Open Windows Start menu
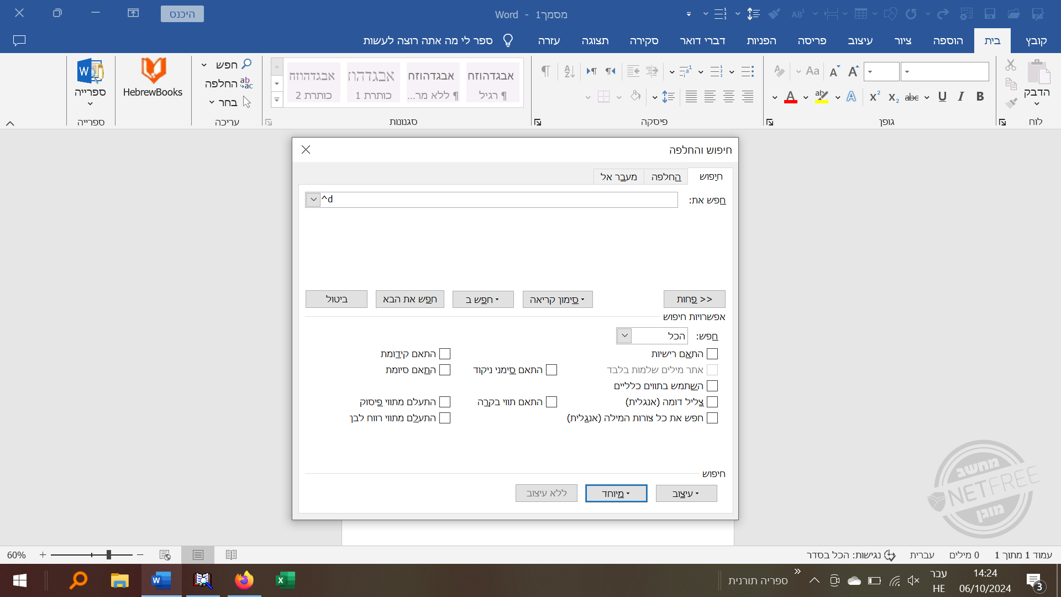Image resolution: width=1061 pixels, height=597 pixels. pyautogui.click(x=20, y=580)
